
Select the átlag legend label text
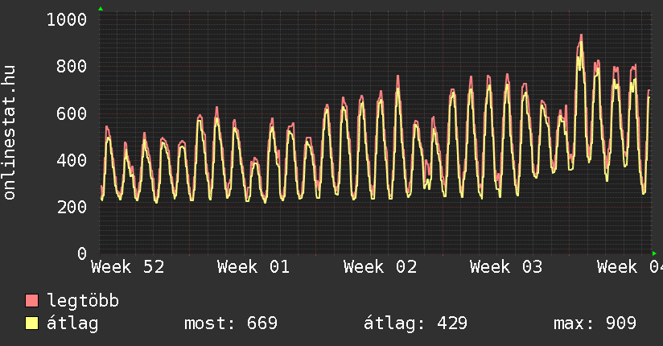[x=72, y=323]
